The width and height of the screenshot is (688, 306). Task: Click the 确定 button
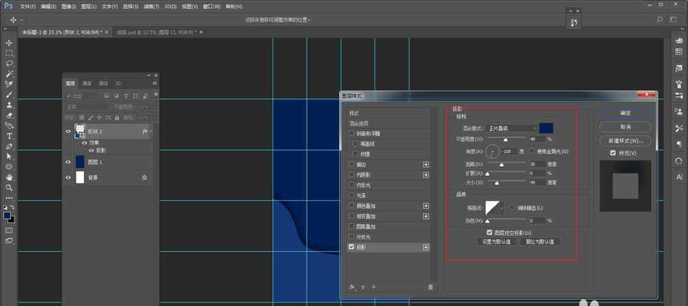point(625,113)
